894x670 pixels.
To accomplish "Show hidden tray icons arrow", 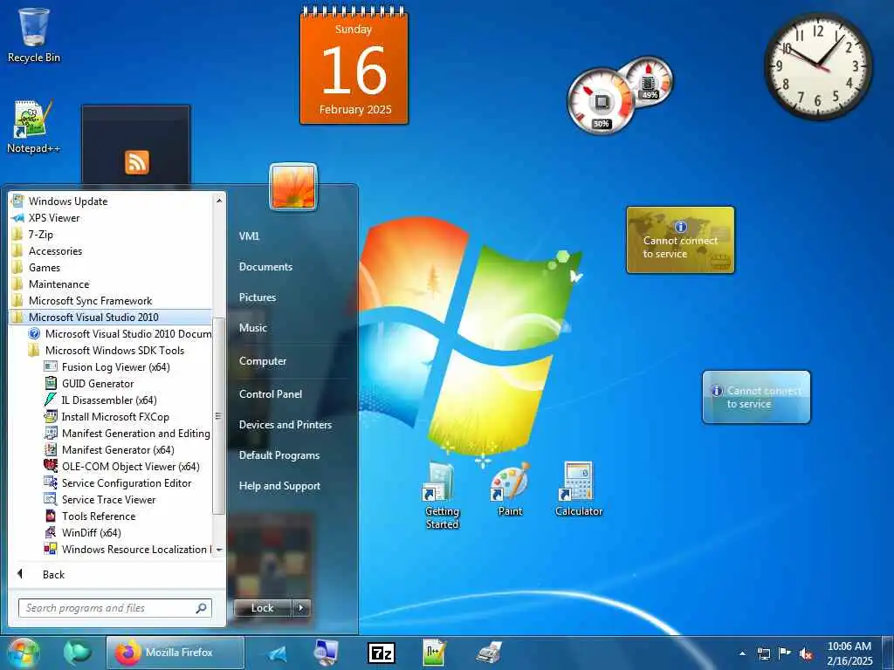I will click(x=742, y=653).
